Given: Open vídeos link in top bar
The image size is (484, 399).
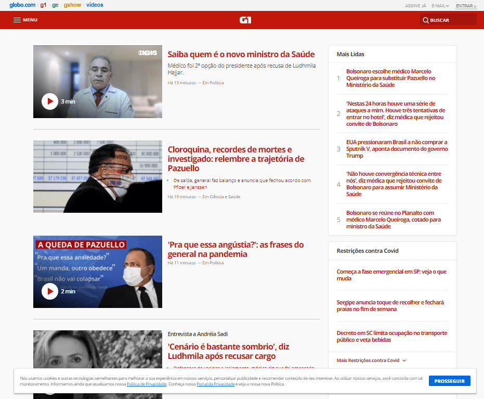Looking at the screenshot, I should [95, 5].
